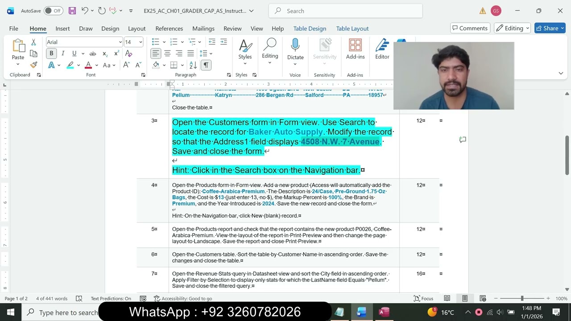Viewport: 571px width, 321px height.
Task: Click the vertical scrollbar thumb
Action: pos(567,155)
